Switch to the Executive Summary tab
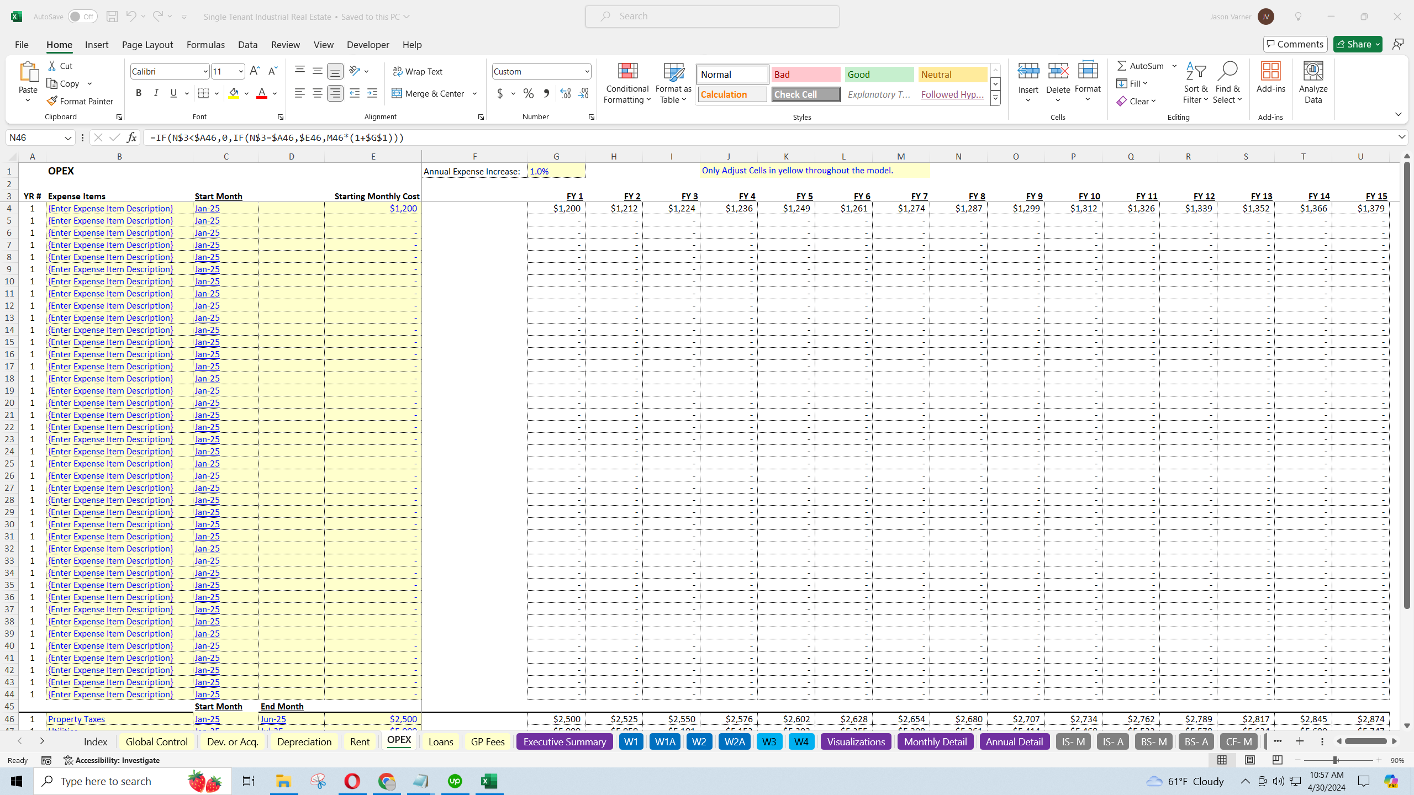 click(563, 741)
